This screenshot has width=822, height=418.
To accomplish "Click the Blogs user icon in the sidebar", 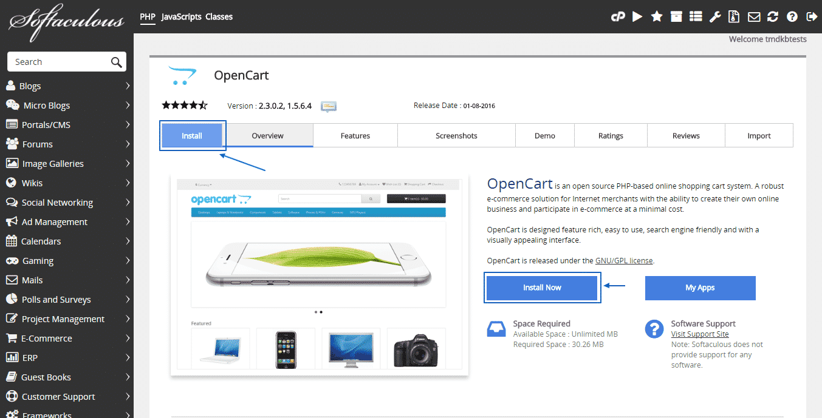I will tap(10, 86).
